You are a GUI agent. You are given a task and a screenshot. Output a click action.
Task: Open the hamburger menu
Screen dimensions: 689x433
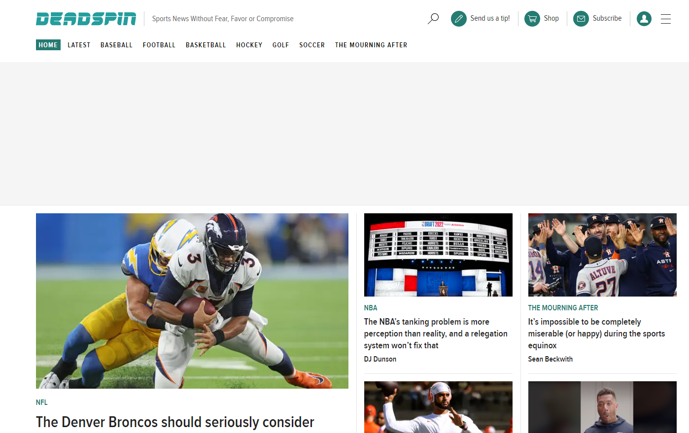pos(666,19)
